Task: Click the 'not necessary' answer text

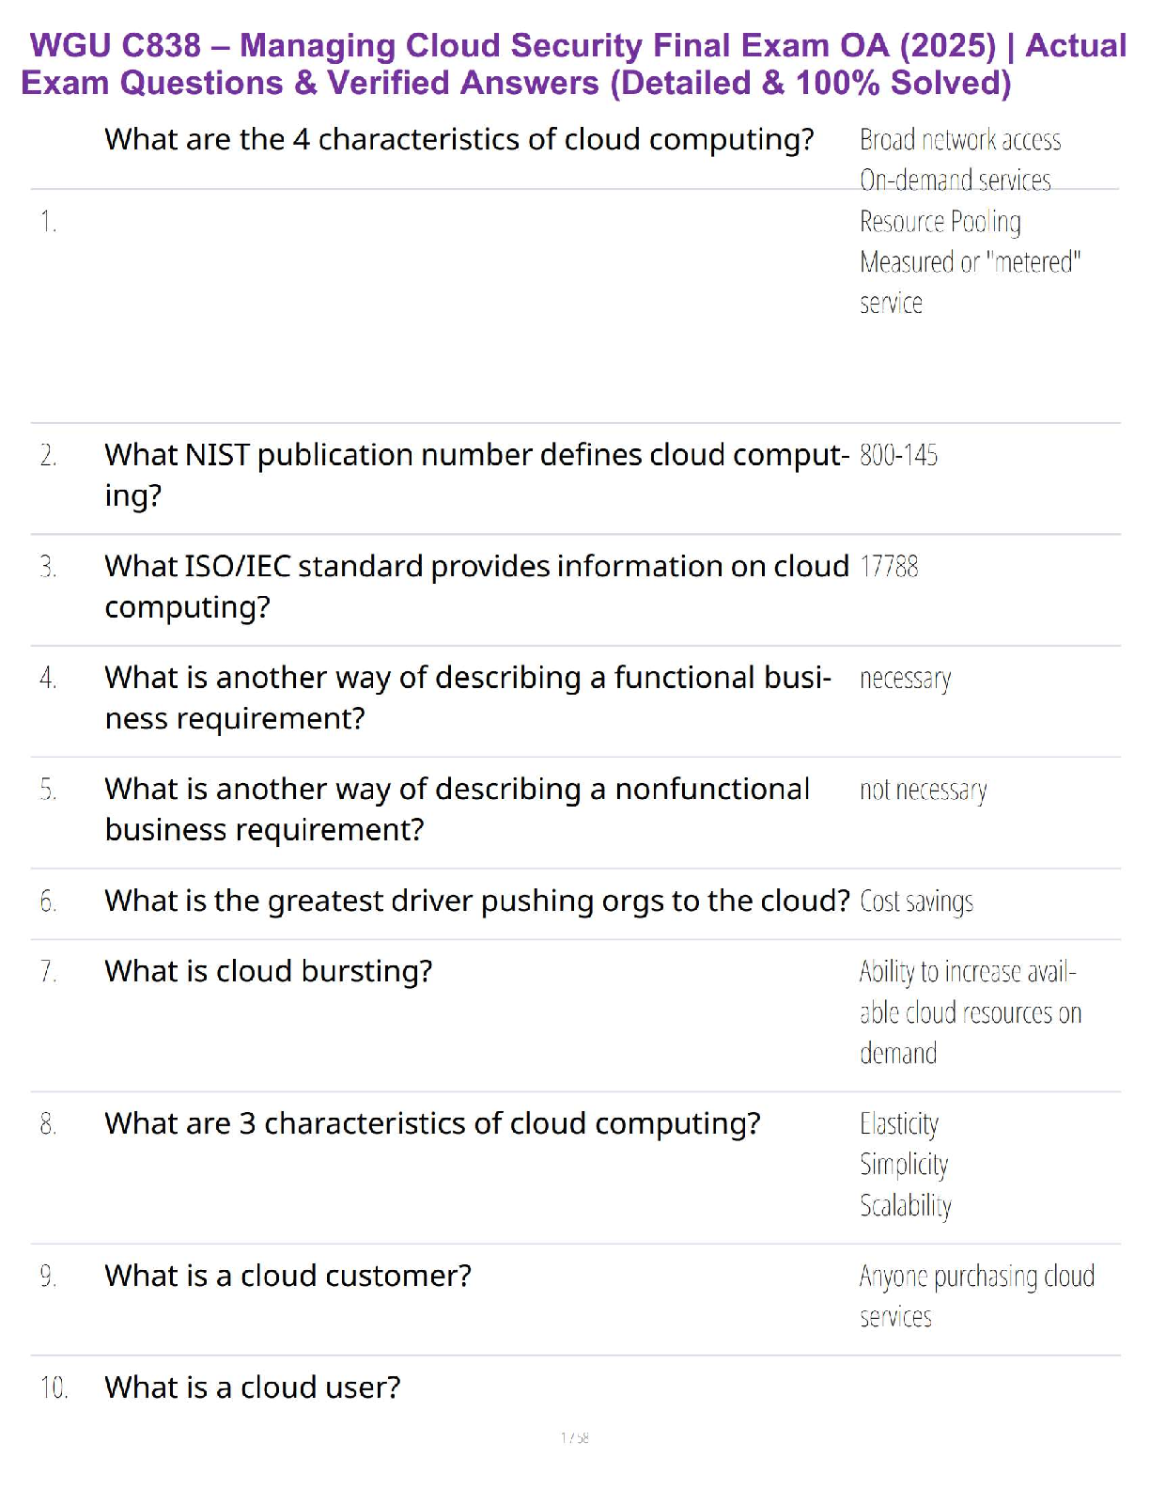Action: [x=923, y=791]
